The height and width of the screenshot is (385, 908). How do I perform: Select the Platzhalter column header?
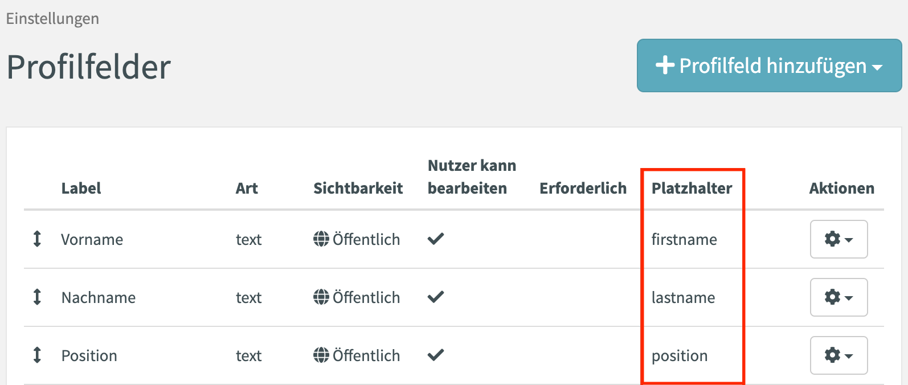point(692,189)
